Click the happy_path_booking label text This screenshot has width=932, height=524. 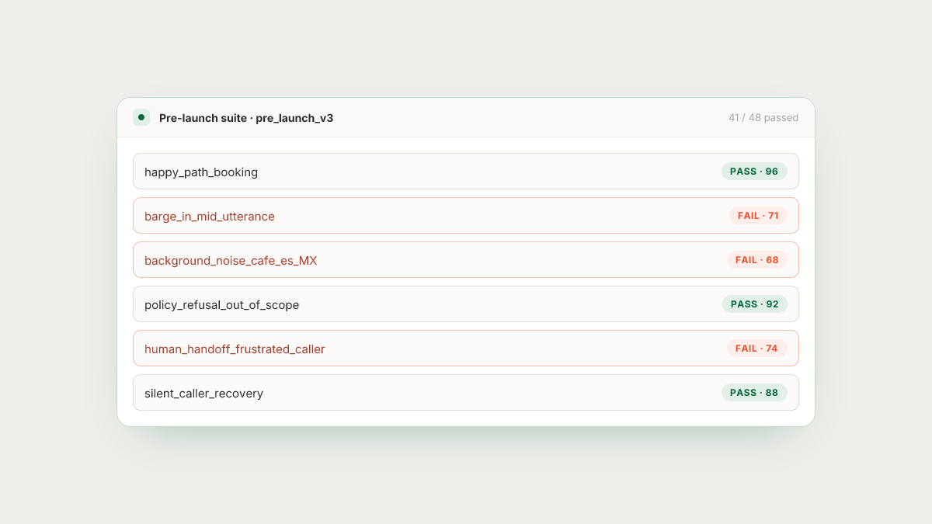(x=201, y=172)
